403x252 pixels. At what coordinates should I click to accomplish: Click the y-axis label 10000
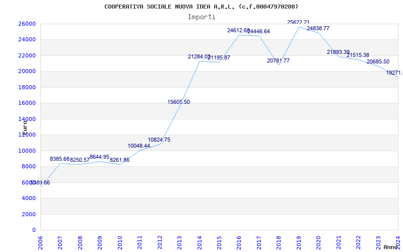pyautogui.click(x=27, y=151)
